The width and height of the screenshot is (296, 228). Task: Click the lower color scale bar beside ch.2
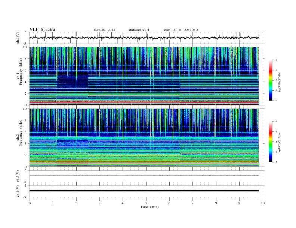270,142
